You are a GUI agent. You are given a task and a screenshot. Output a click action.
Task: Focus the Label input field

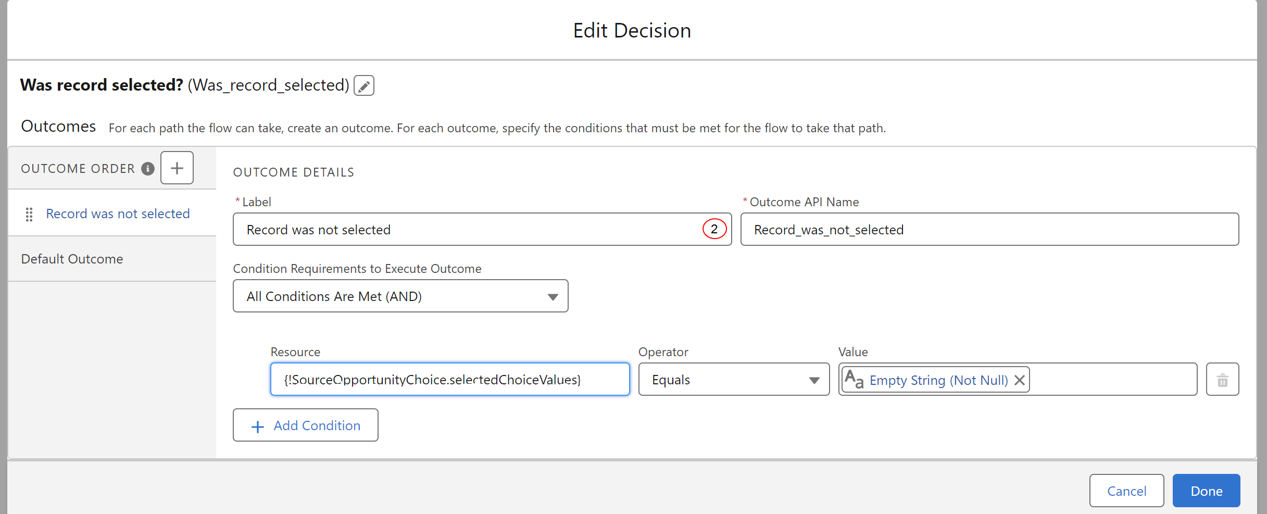[x=482, y=229]
